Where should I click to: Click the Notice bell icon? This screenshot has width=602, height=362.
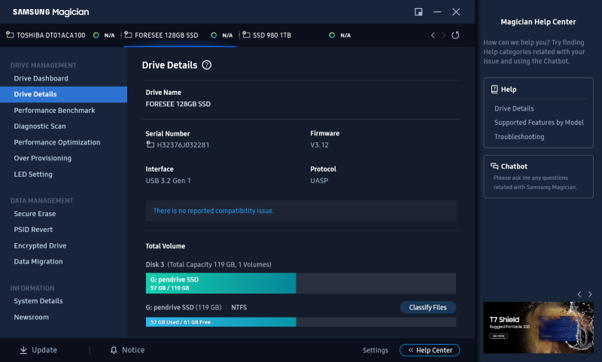(x=114, y=350)
